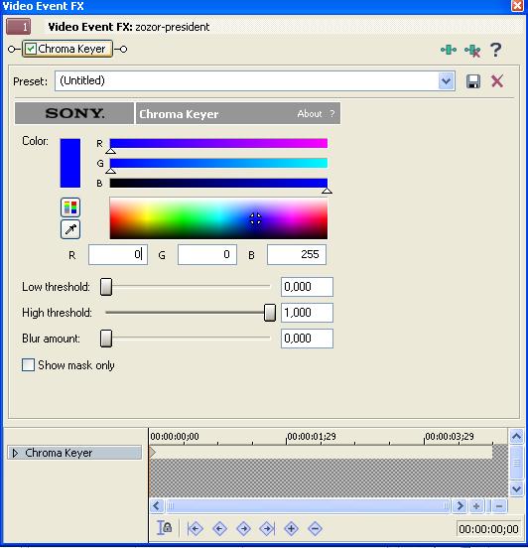Open the Plug-In Chain button

coord(449,50)
